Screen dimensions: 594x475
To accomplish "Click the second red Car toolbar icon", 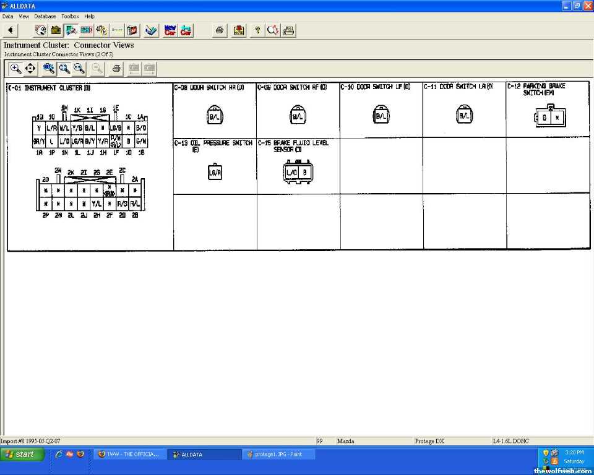I will pyautogui.click(x=186, y=30).
